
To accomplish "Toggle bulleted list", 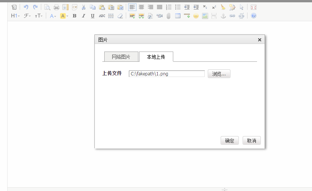I will pos(178,7).
